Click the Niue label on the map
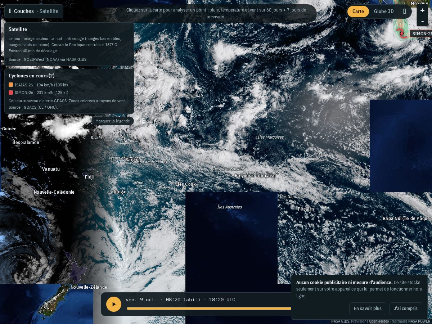 click(x=139, y=183)
